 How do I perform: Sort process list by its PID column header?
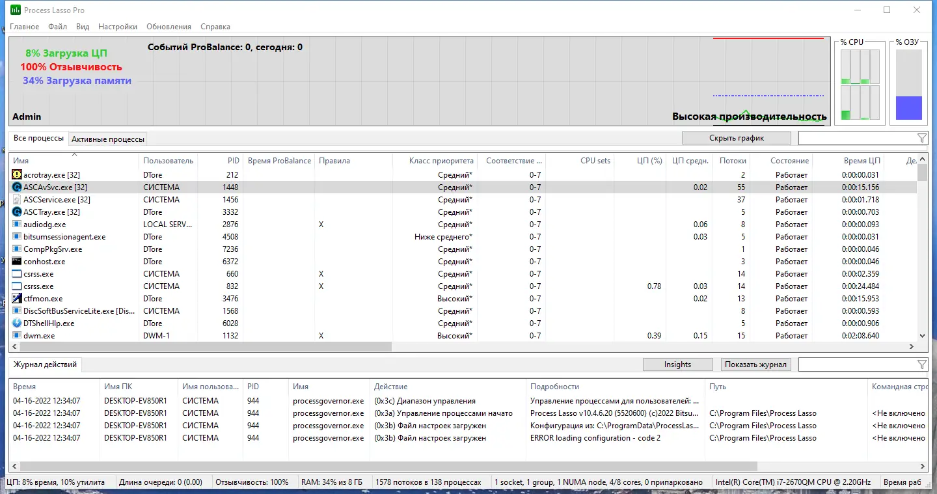[220, 161]
